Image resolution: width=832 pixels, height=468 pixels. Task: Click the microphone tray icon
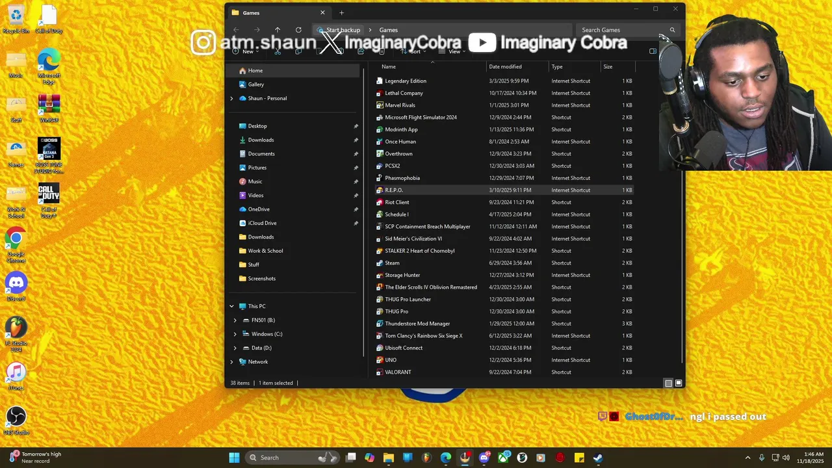(761, 458)
